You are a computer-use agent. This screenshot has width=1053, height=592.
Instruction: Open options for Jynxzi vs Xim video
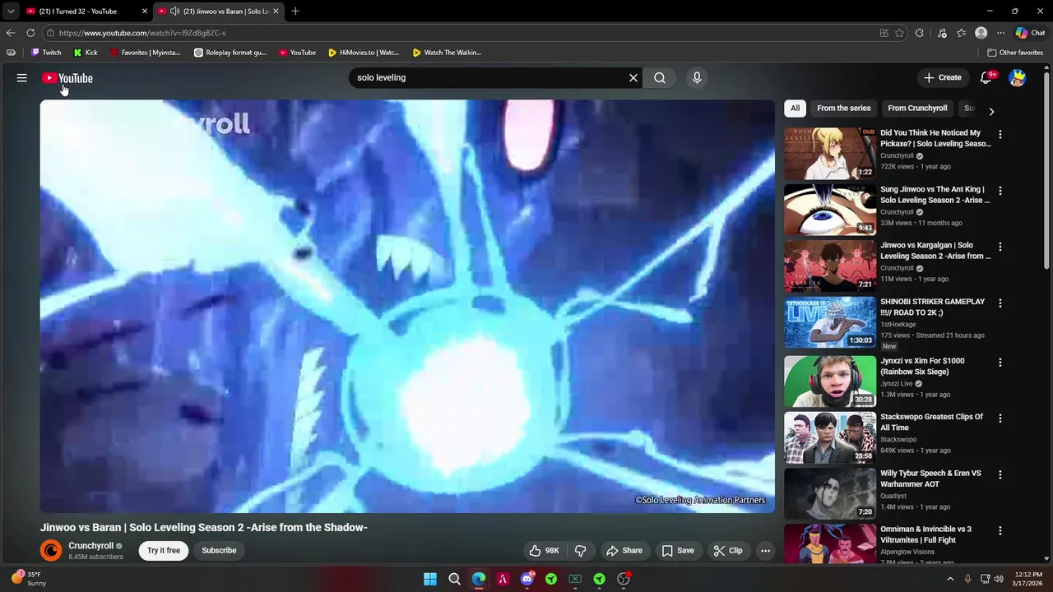tap(1000, 362)
